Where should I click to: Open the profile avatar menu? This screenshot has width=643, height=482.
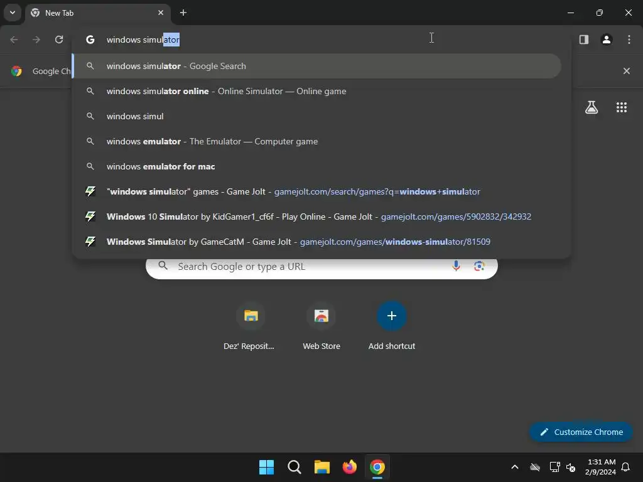pos(607,40)
